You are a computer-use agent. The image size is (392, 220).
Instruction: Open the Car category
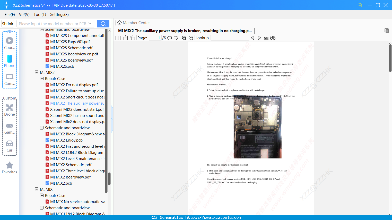click(x=10, y=146)
